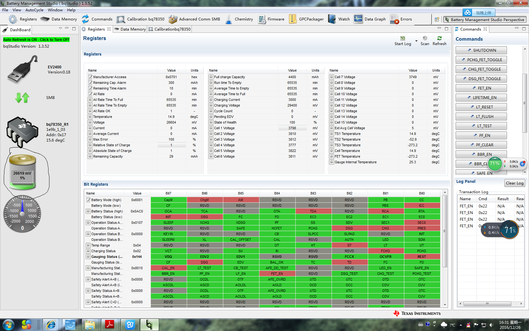This screenshot has height=331, width=529.
Task: Open the Registers toolbar gear icon
Action: (x=13, y=19)
